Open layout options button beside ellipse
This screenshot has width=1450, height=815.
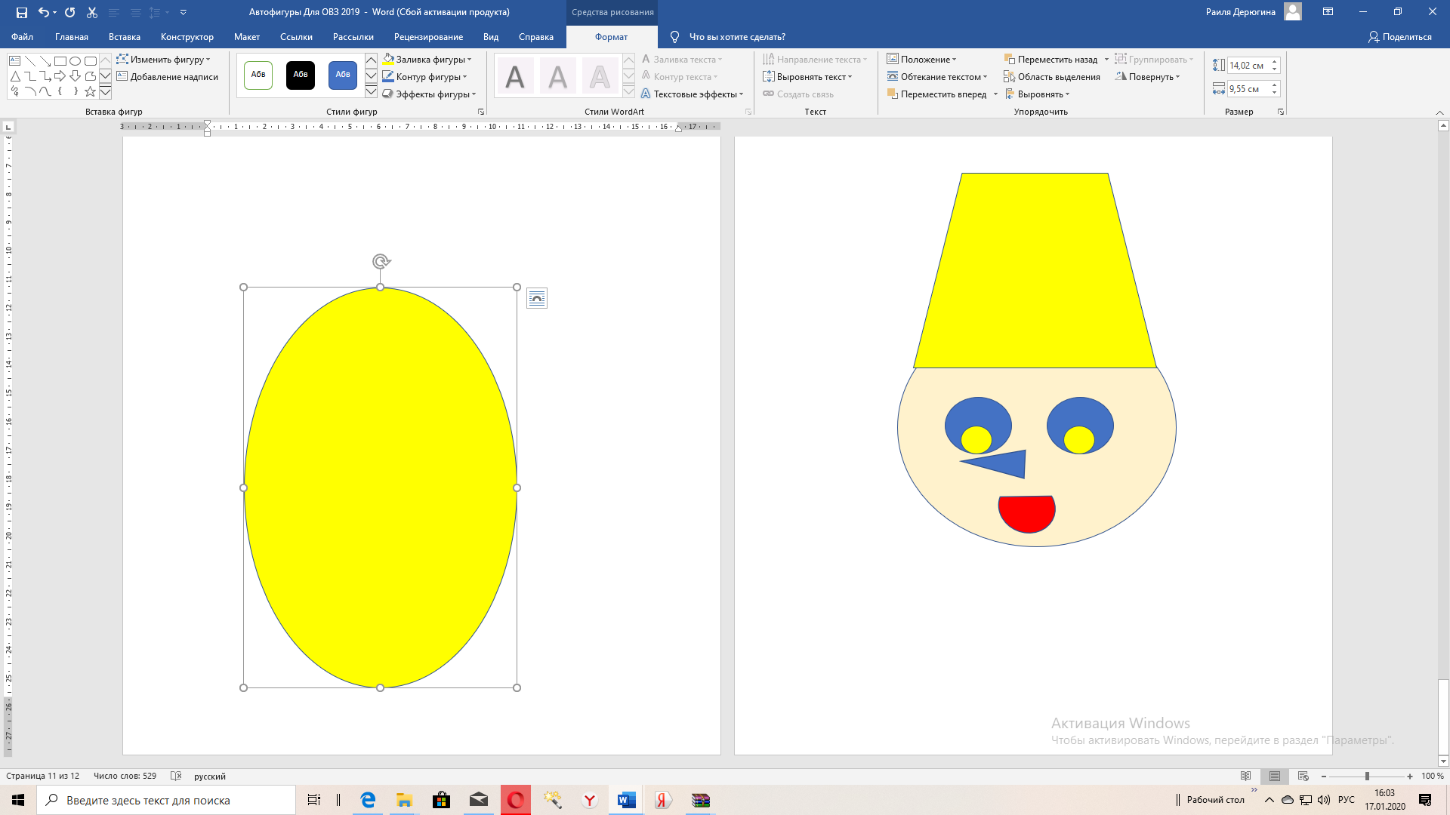point(537,299)
